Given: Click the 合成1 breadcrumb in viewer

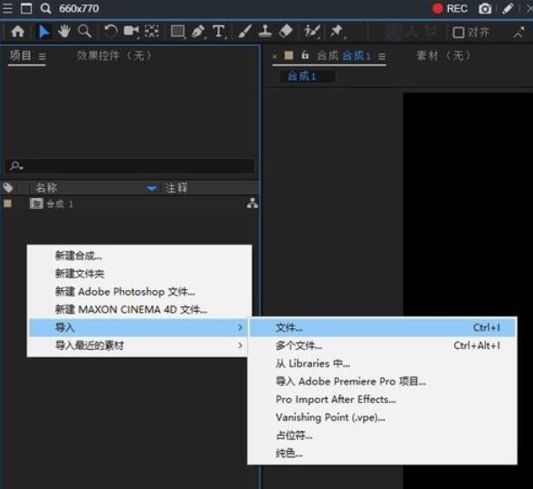Looking at the screenshot, I should [x=302, y=77].
